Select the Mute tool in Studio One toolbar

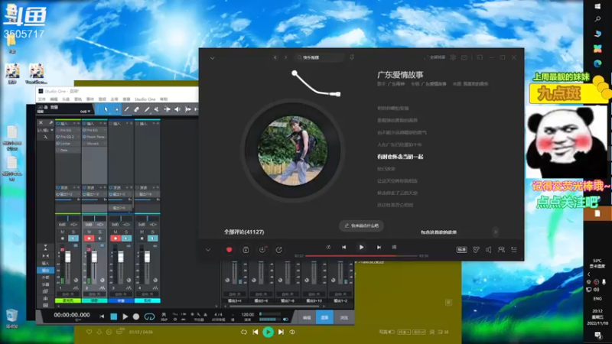pos(157,109)
